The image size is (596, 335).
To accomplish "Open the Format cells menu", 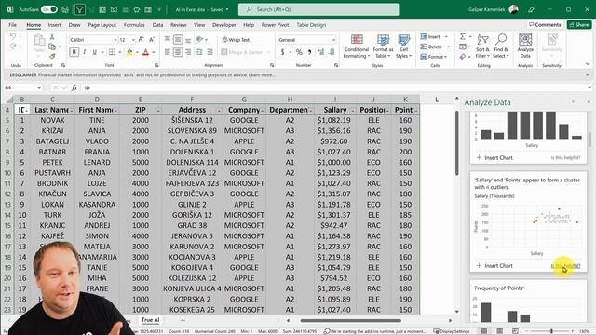I will coord(434,57).
